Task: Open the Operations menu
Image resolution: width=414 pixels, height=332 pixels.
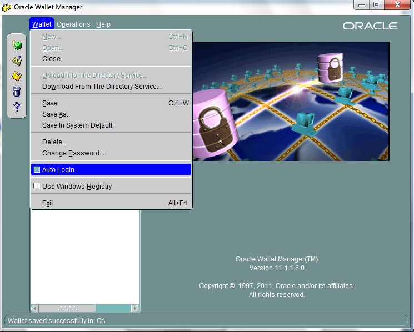Action: (x=73, y=24)
